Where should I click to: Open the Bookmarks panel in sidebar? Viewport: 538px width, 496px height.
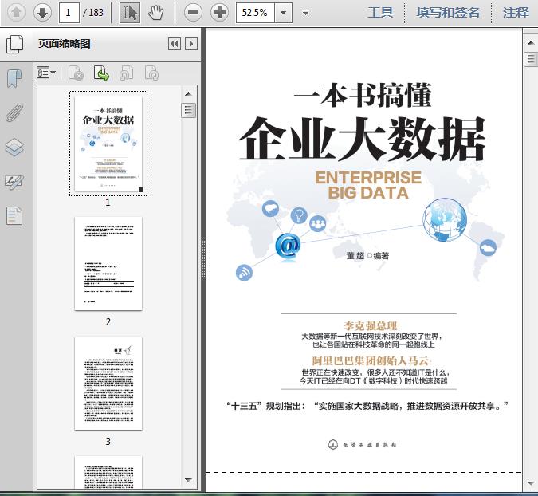pos(14,78)
